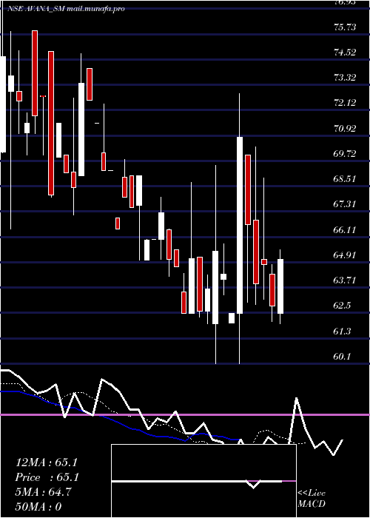370x518 pixels.
Task: Click the 61.3 price axis label
Action: 342,331
